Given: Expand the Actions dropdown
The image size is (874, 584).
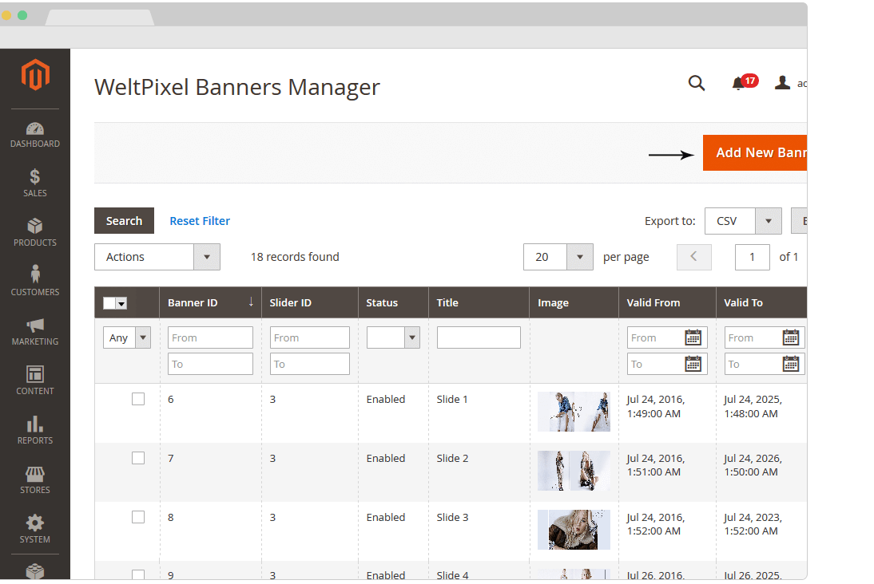Looking at the screenshot, I should click(157, 257).
